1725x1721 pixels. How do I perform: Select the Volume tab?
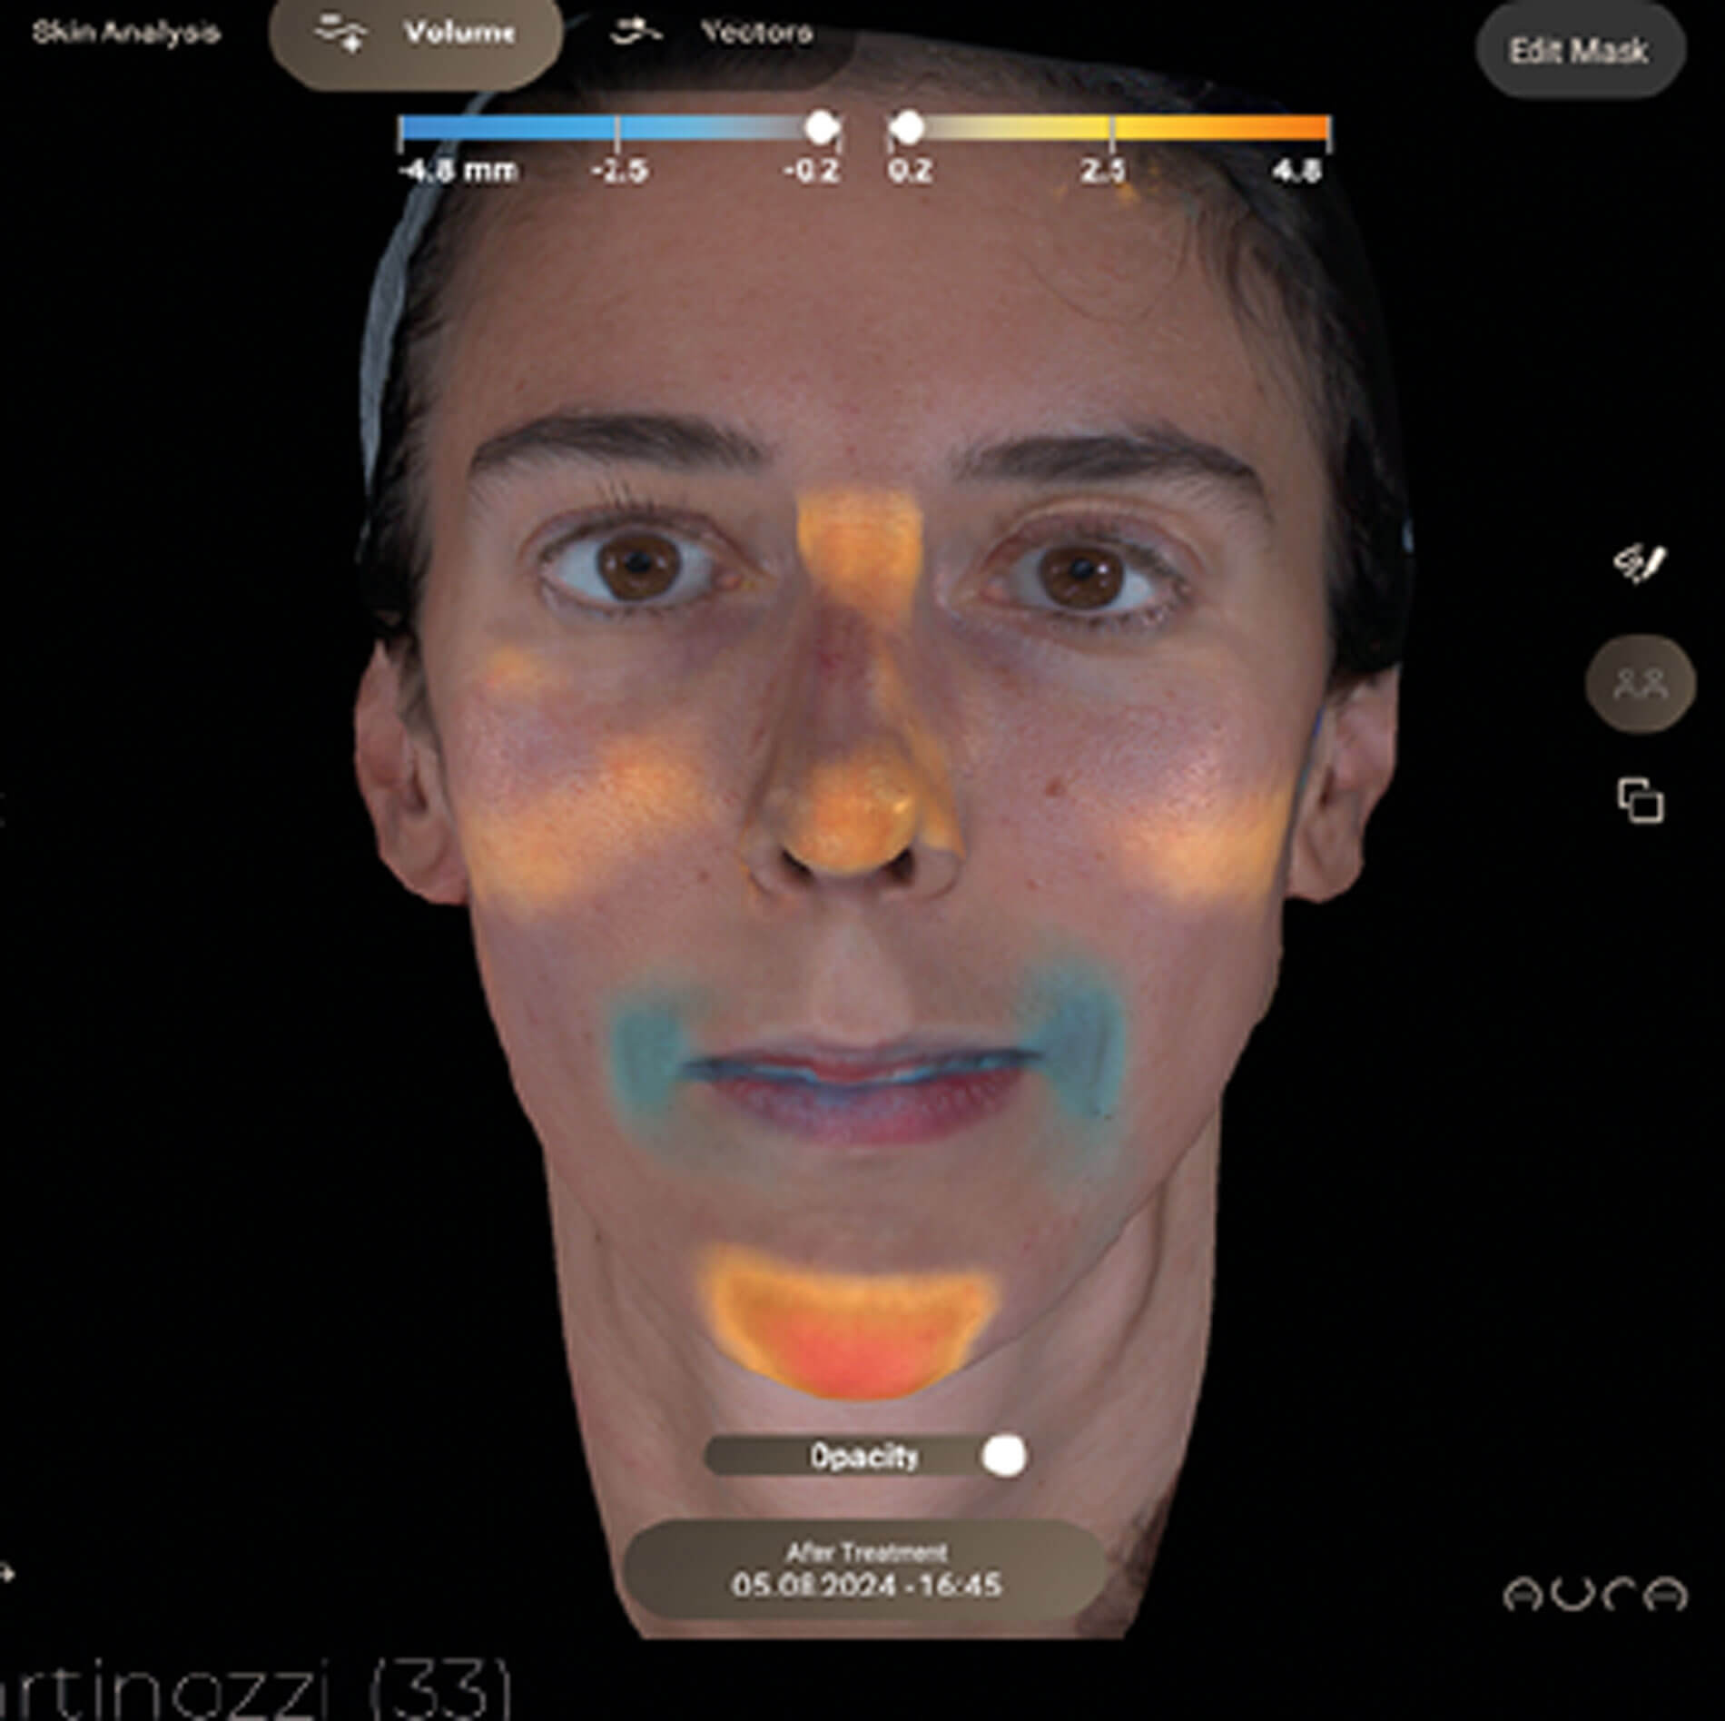coord(461,32)
